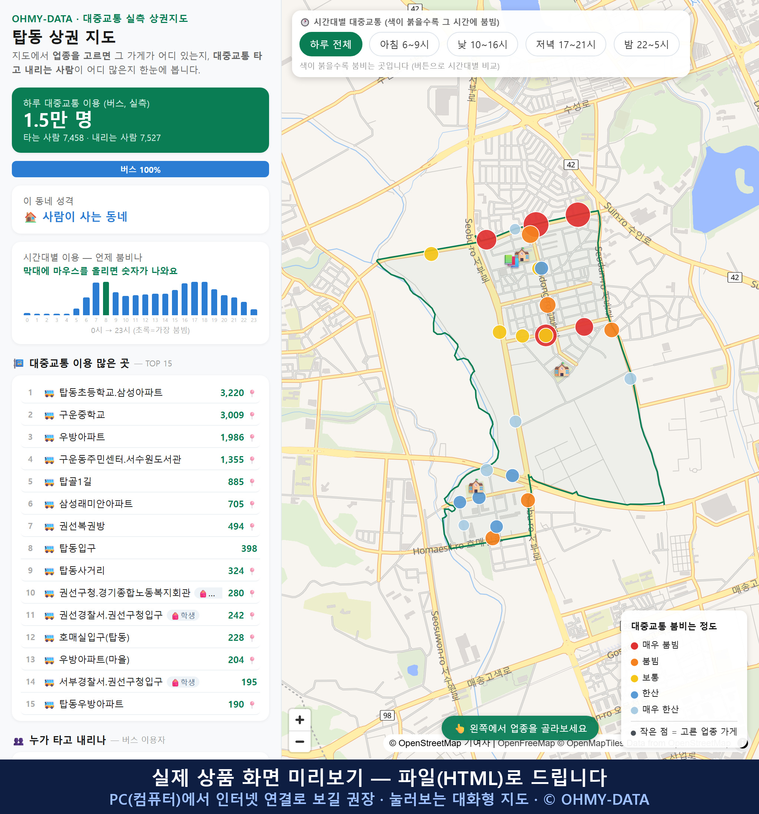Click the bus icon on 구운동주민센터.서수원도서관 row
Image resolution: width=759 pixels, height=814 pixels.
coord(49,460)
